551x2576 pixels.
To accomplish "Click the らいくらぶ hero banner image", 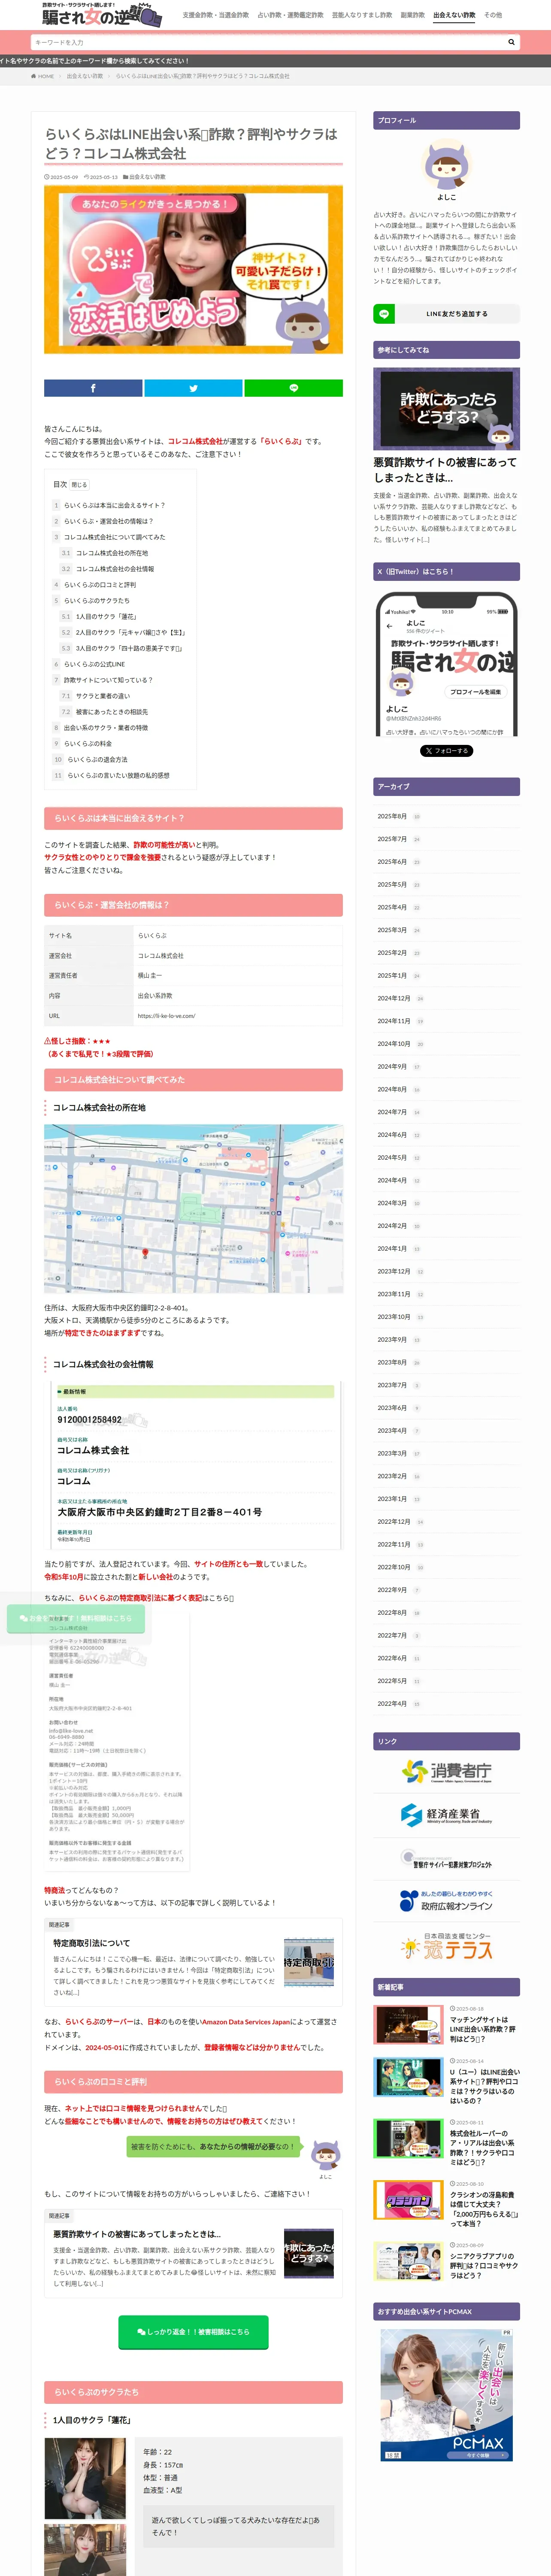I will (x=193, y=269).
